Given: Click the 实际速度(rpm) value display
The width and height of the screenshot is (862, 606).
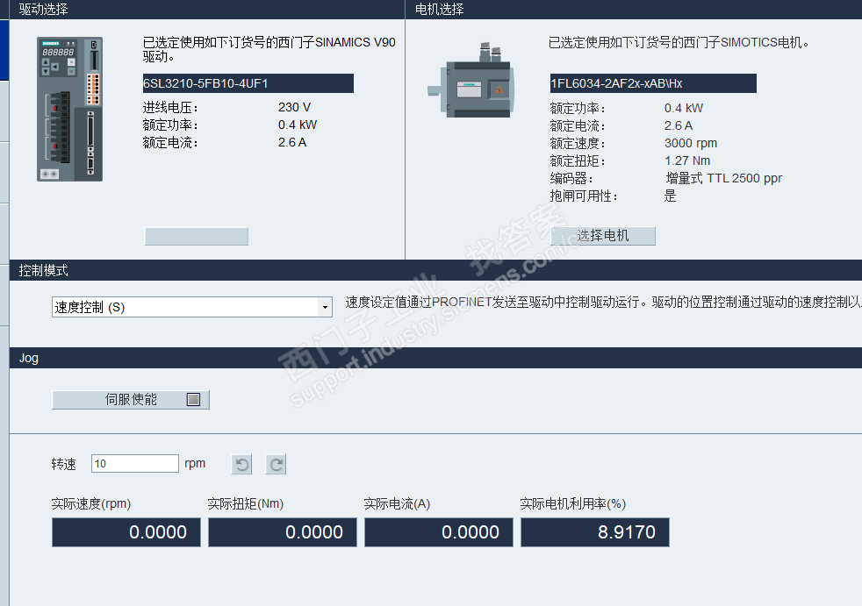Looking at the screenshot, I should pyautogui.click(x=126, y=532).
